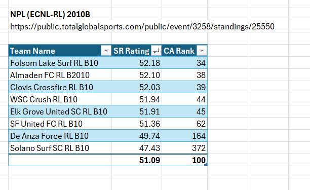The height and width of the screenshot is (190, 310).
Task: Select the Solano Surf SC RL B10 cell
Action: pyautogui.click(x=60, y=148)
